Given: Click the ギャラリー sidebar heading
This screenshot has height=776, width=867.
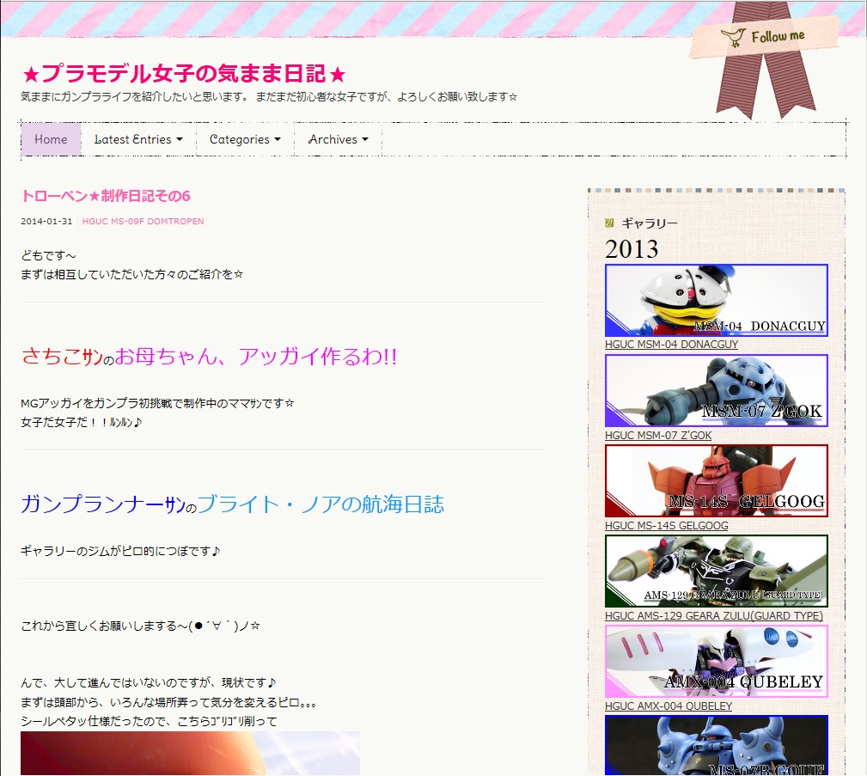Looking at the screenshot, I should [x=650, y=223].
